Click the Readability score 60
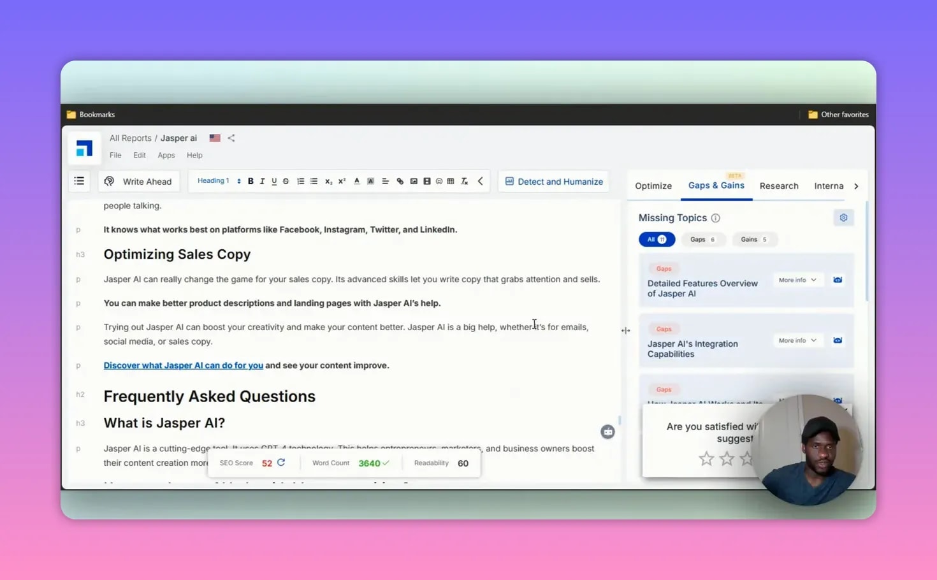The image size is (937, 580). 463,463
